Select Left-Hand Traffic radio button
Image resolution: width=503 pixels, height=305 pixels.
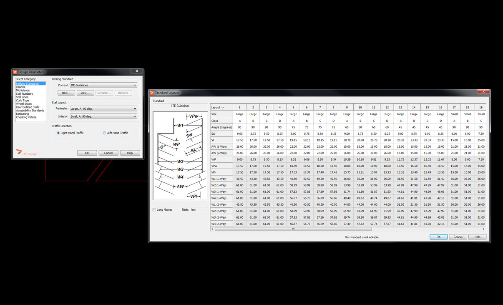[104, 133]
